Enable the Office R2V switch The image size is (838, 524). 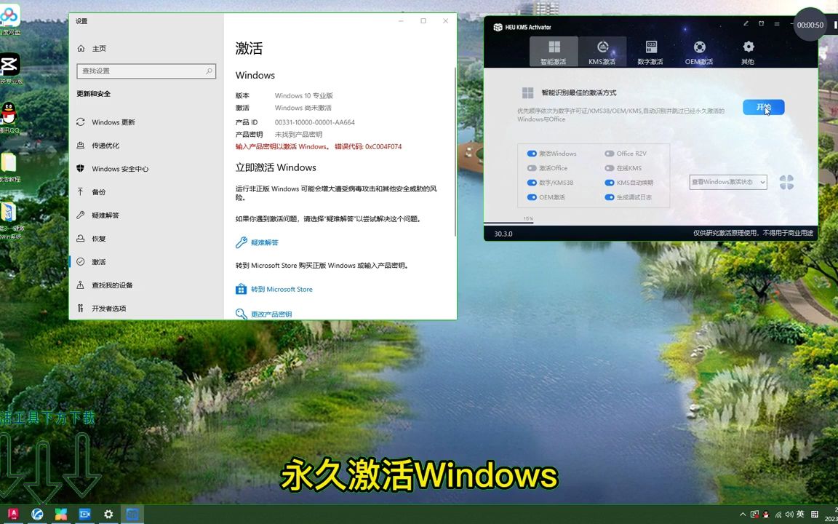tap(610, 154)
